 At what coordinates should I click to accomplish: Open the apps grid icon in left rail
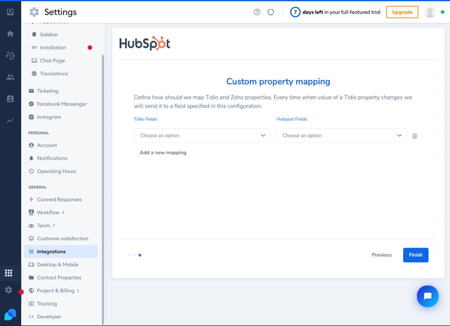9,273
